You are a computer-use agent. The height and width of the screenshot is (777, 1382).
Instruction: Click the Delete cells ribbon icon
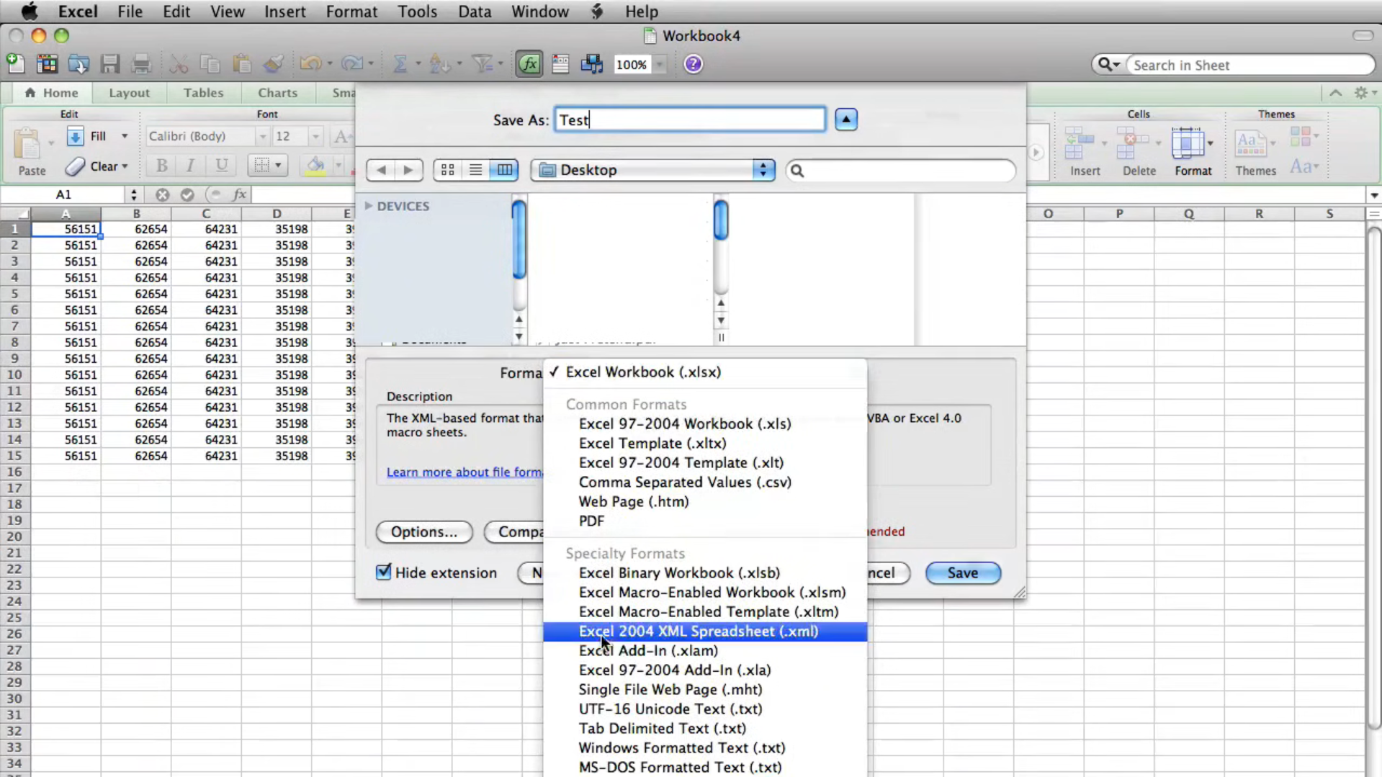(x=1133, y=143)
